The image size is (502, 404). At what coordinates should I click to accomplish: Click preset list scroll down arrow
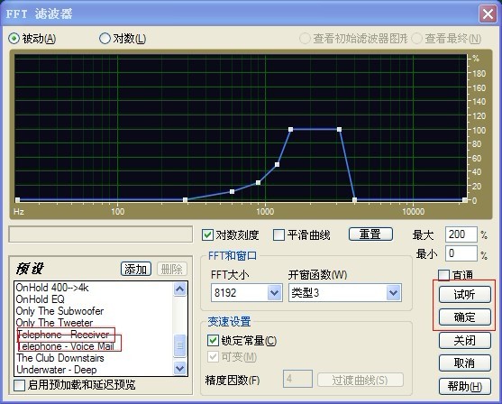(179, 368)
